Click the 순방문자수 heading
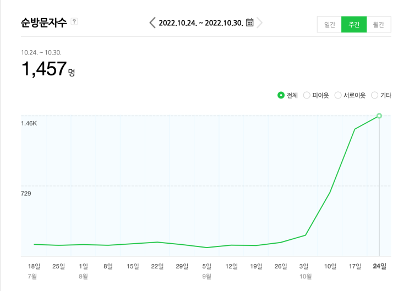This screenshot has height=291, width=409. coord(44,23)
